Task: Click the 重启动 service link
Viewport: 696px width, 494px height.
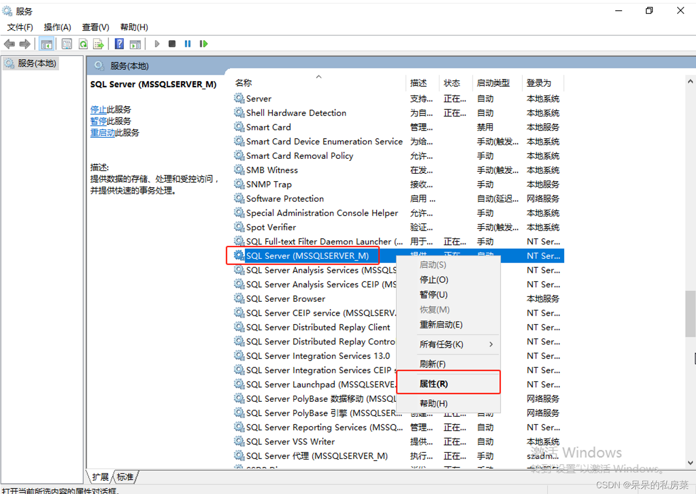Action: click(x=103, y=133)
